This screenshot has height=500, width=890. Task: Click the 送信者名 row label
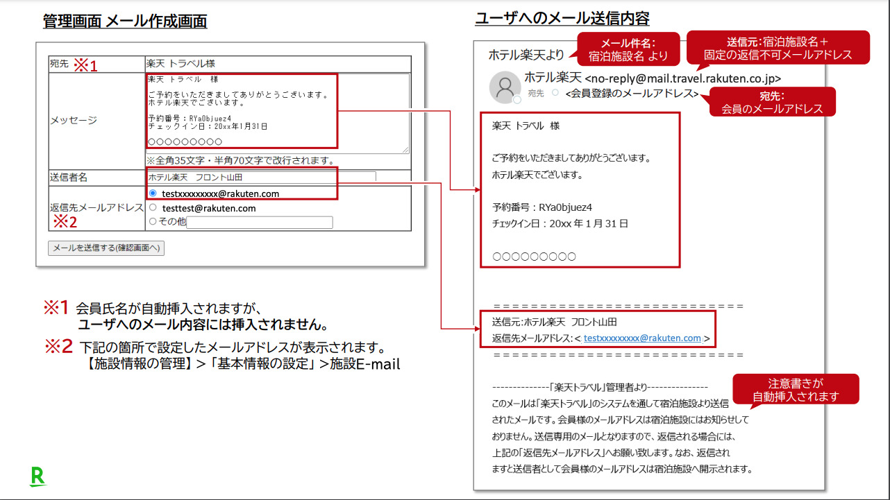[69, 177]
